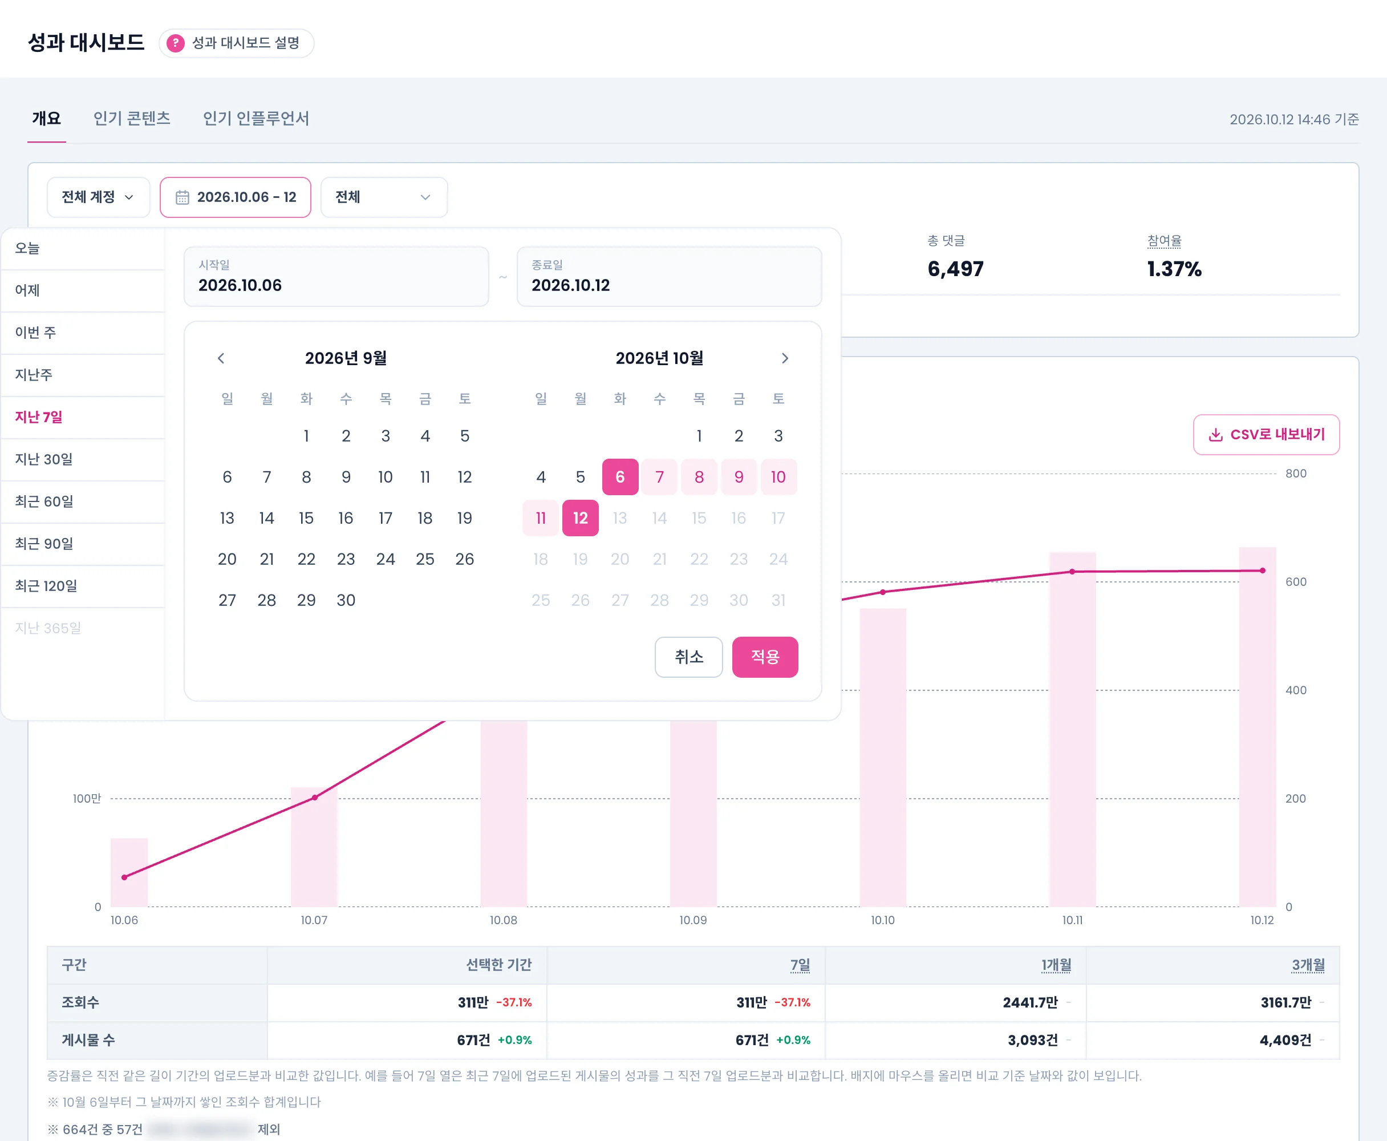This screenshot has width=1387, height=1141.
Task: Expand the 전체 계정 account dropdown
Action: (x=99, y=197)
